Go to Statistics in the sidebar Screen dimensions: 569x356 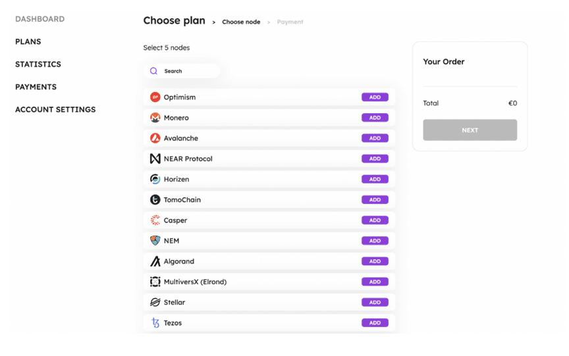pyautogui.click(x=38, y=64)
